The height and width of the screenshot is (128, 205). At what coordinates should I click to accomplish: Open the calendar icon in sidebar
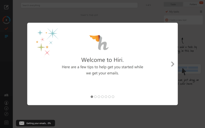6,122
